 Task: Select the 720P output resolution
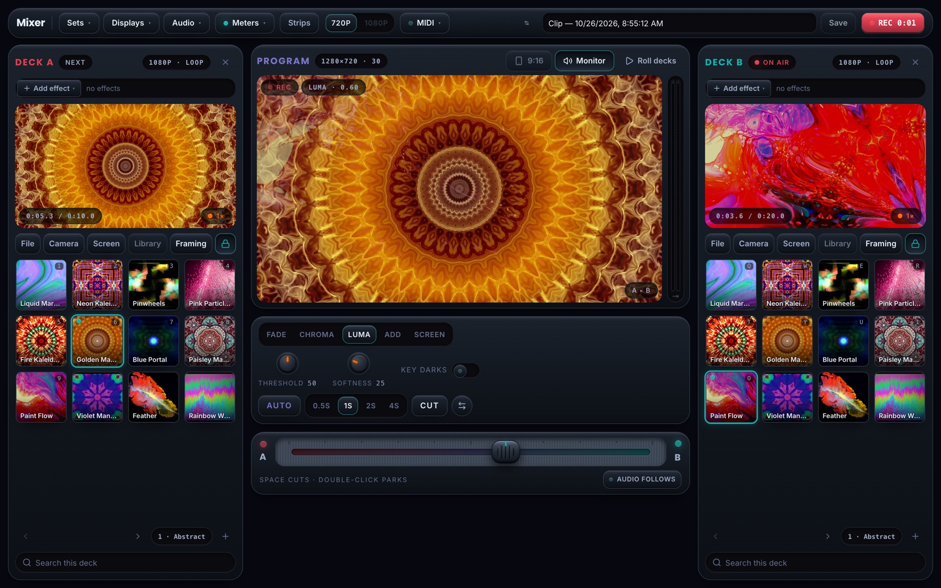[341, 23]
